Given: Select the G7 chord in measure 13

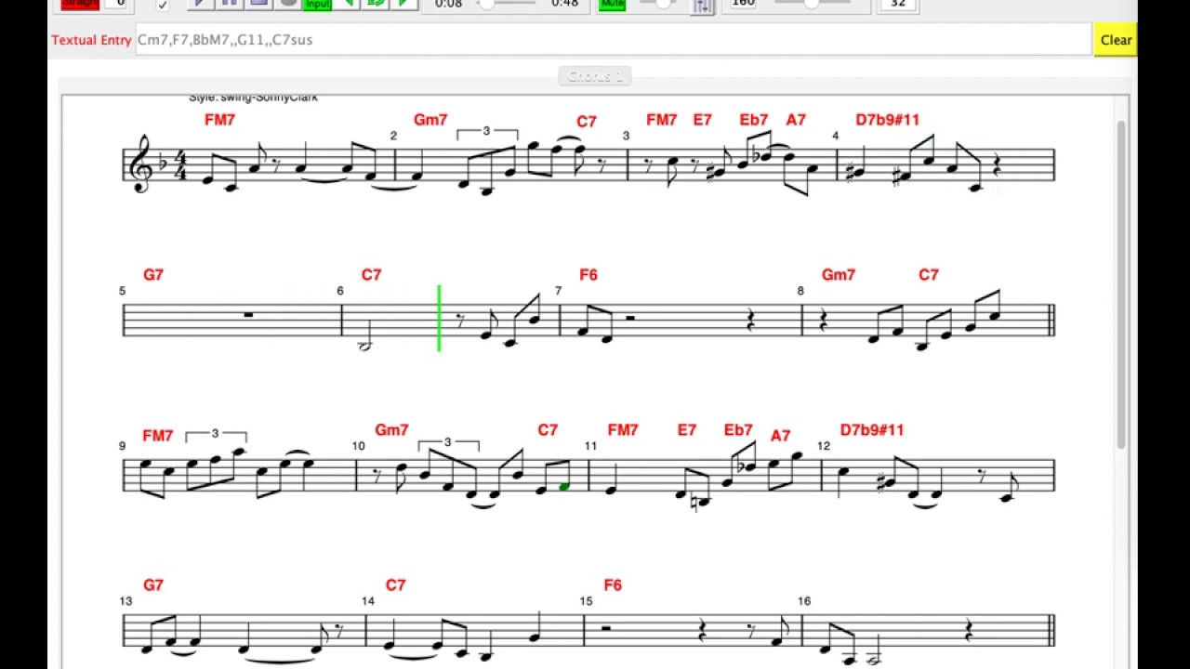Looking at the screenshot, I should pos(153,585).
